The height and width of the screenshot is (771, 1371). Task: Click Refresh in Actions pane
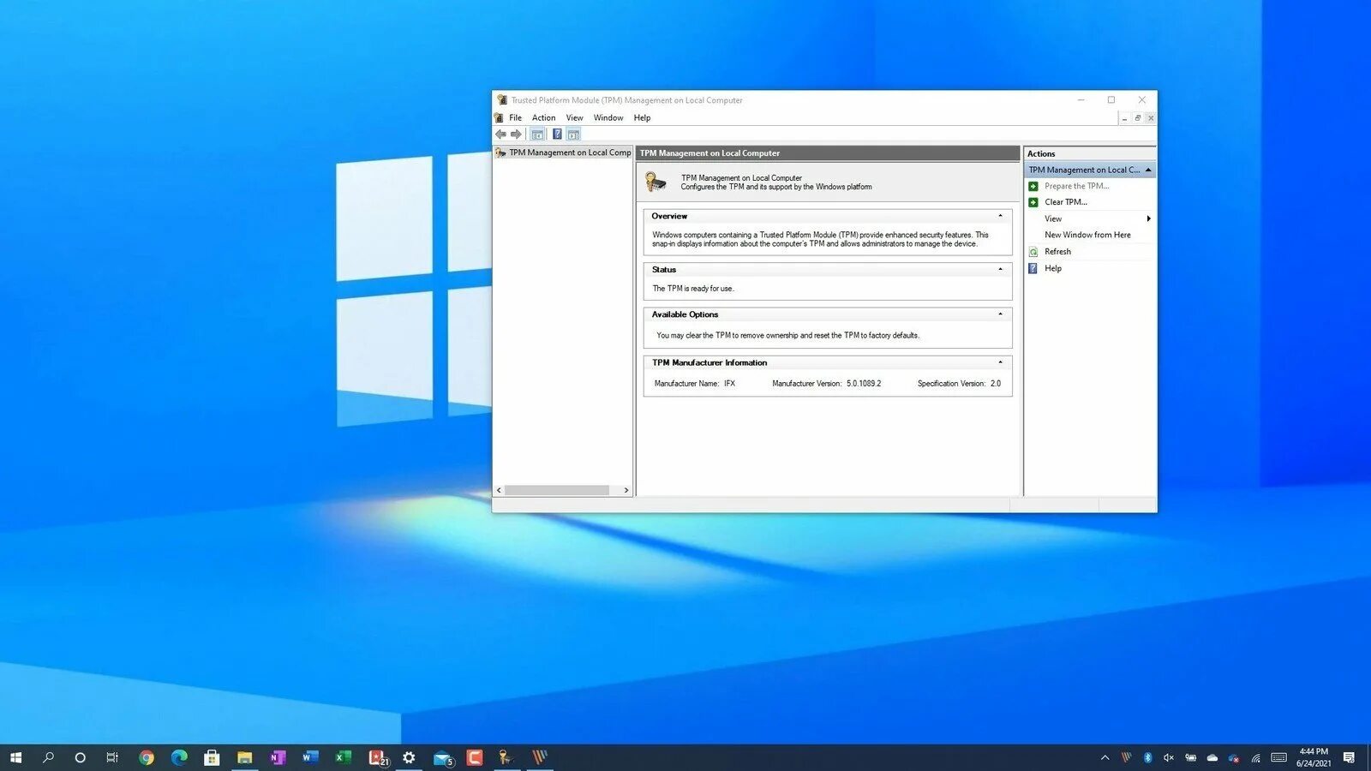pyautogui.click(x=1057, y=252)
